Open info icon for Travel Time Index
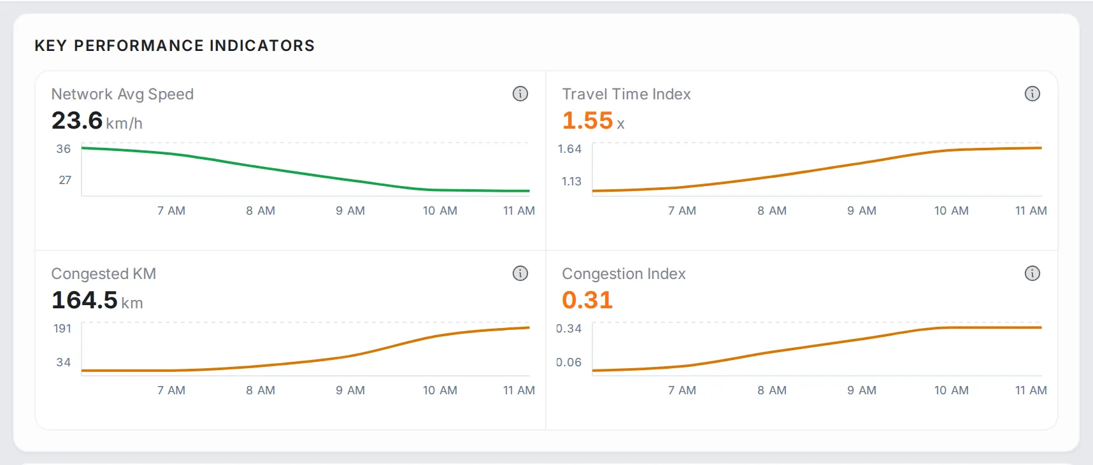The height and width of the screenshot is (465, 1093). (1032, 94)
